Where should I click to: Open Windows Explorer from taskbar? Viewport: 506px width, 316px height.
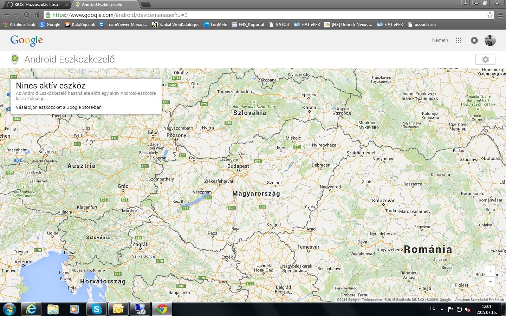[x=53, y=309]
